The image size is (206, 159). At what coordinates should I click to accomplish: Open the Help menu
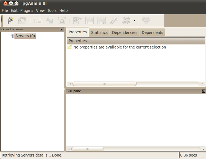click(x=63, y=10)
